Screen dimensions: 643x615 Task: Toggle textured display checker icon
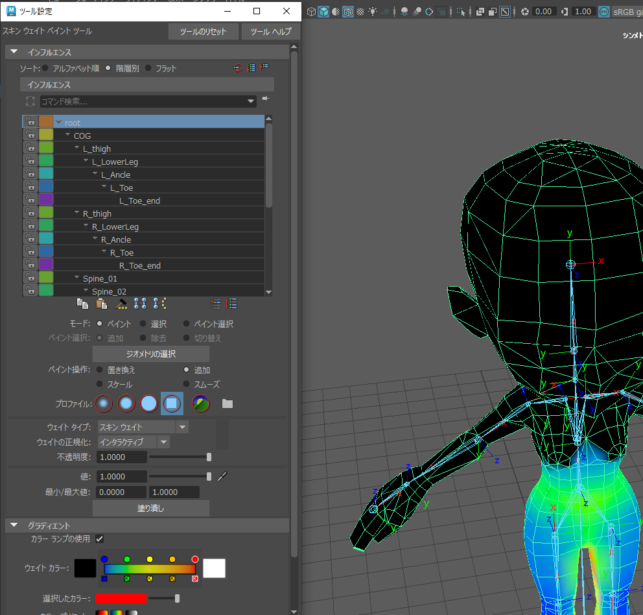pyautogui.click(x=360, y=12)
